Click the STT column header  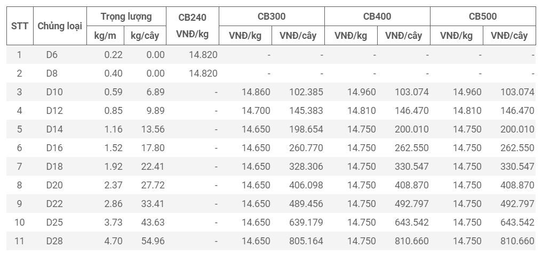pos(20,26)
